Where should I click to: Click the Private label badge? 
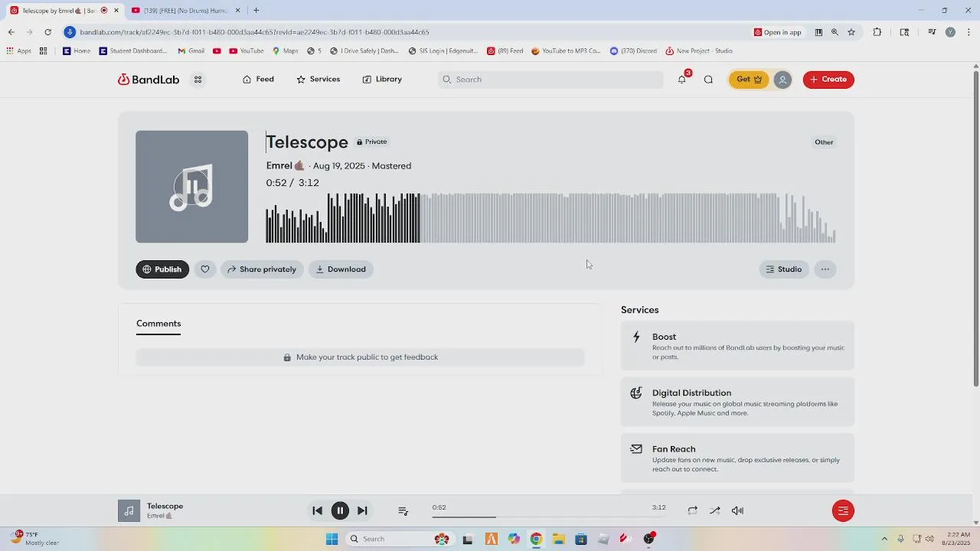coord(372,142)
